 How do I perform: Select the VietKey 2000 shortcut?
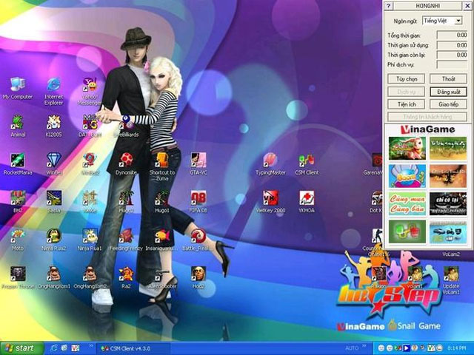tap(270, 202)
